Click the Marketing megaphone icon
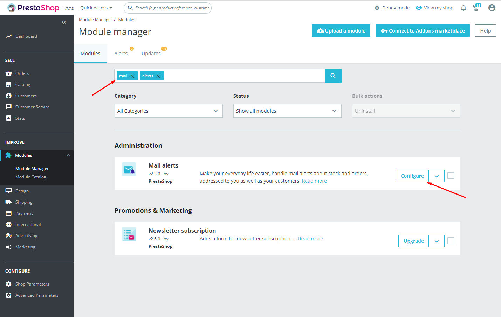Screen dimensions: 501x317 point(9,247)
